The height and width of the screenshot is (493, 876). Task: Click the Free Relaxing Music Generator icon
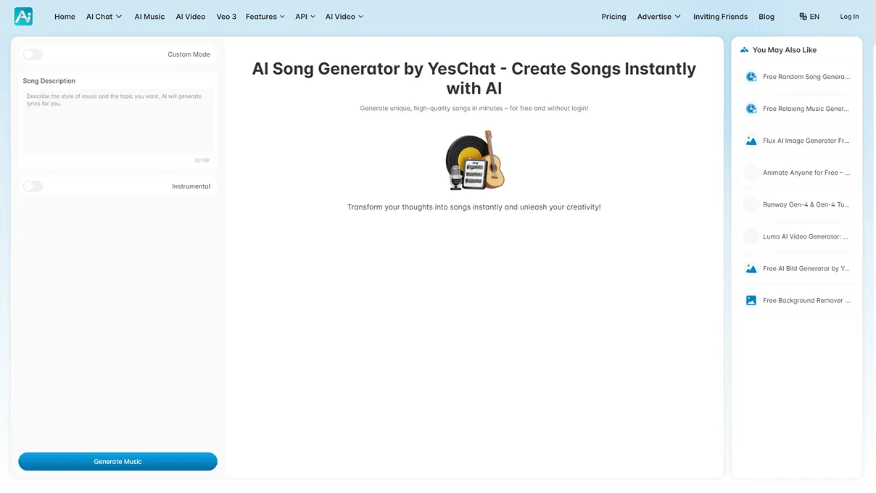[751, 109]
